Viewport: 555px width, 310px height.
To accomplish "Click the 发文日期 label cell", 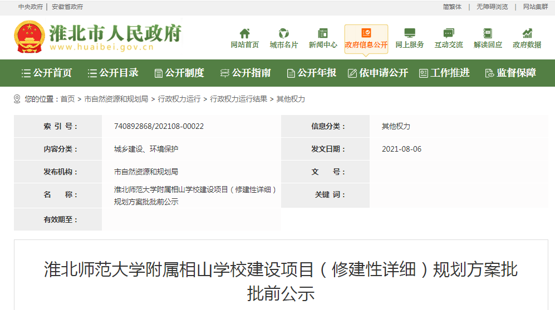I will pyautogui.click(x=325, y=149).
